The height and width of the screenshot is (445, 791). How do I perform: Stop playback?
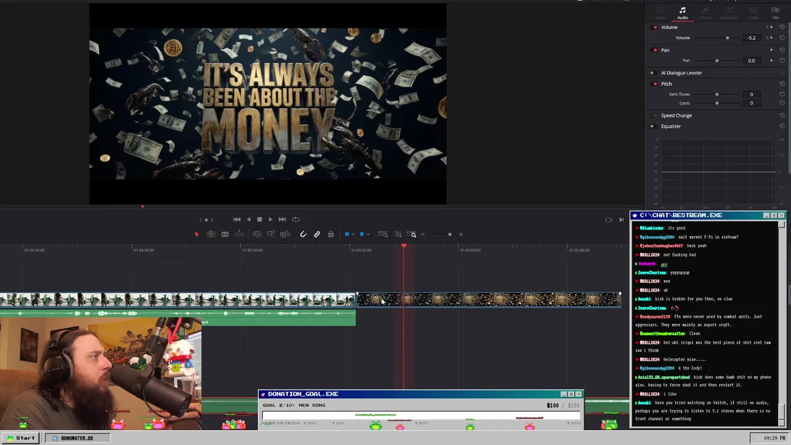(x=260, y=219)
